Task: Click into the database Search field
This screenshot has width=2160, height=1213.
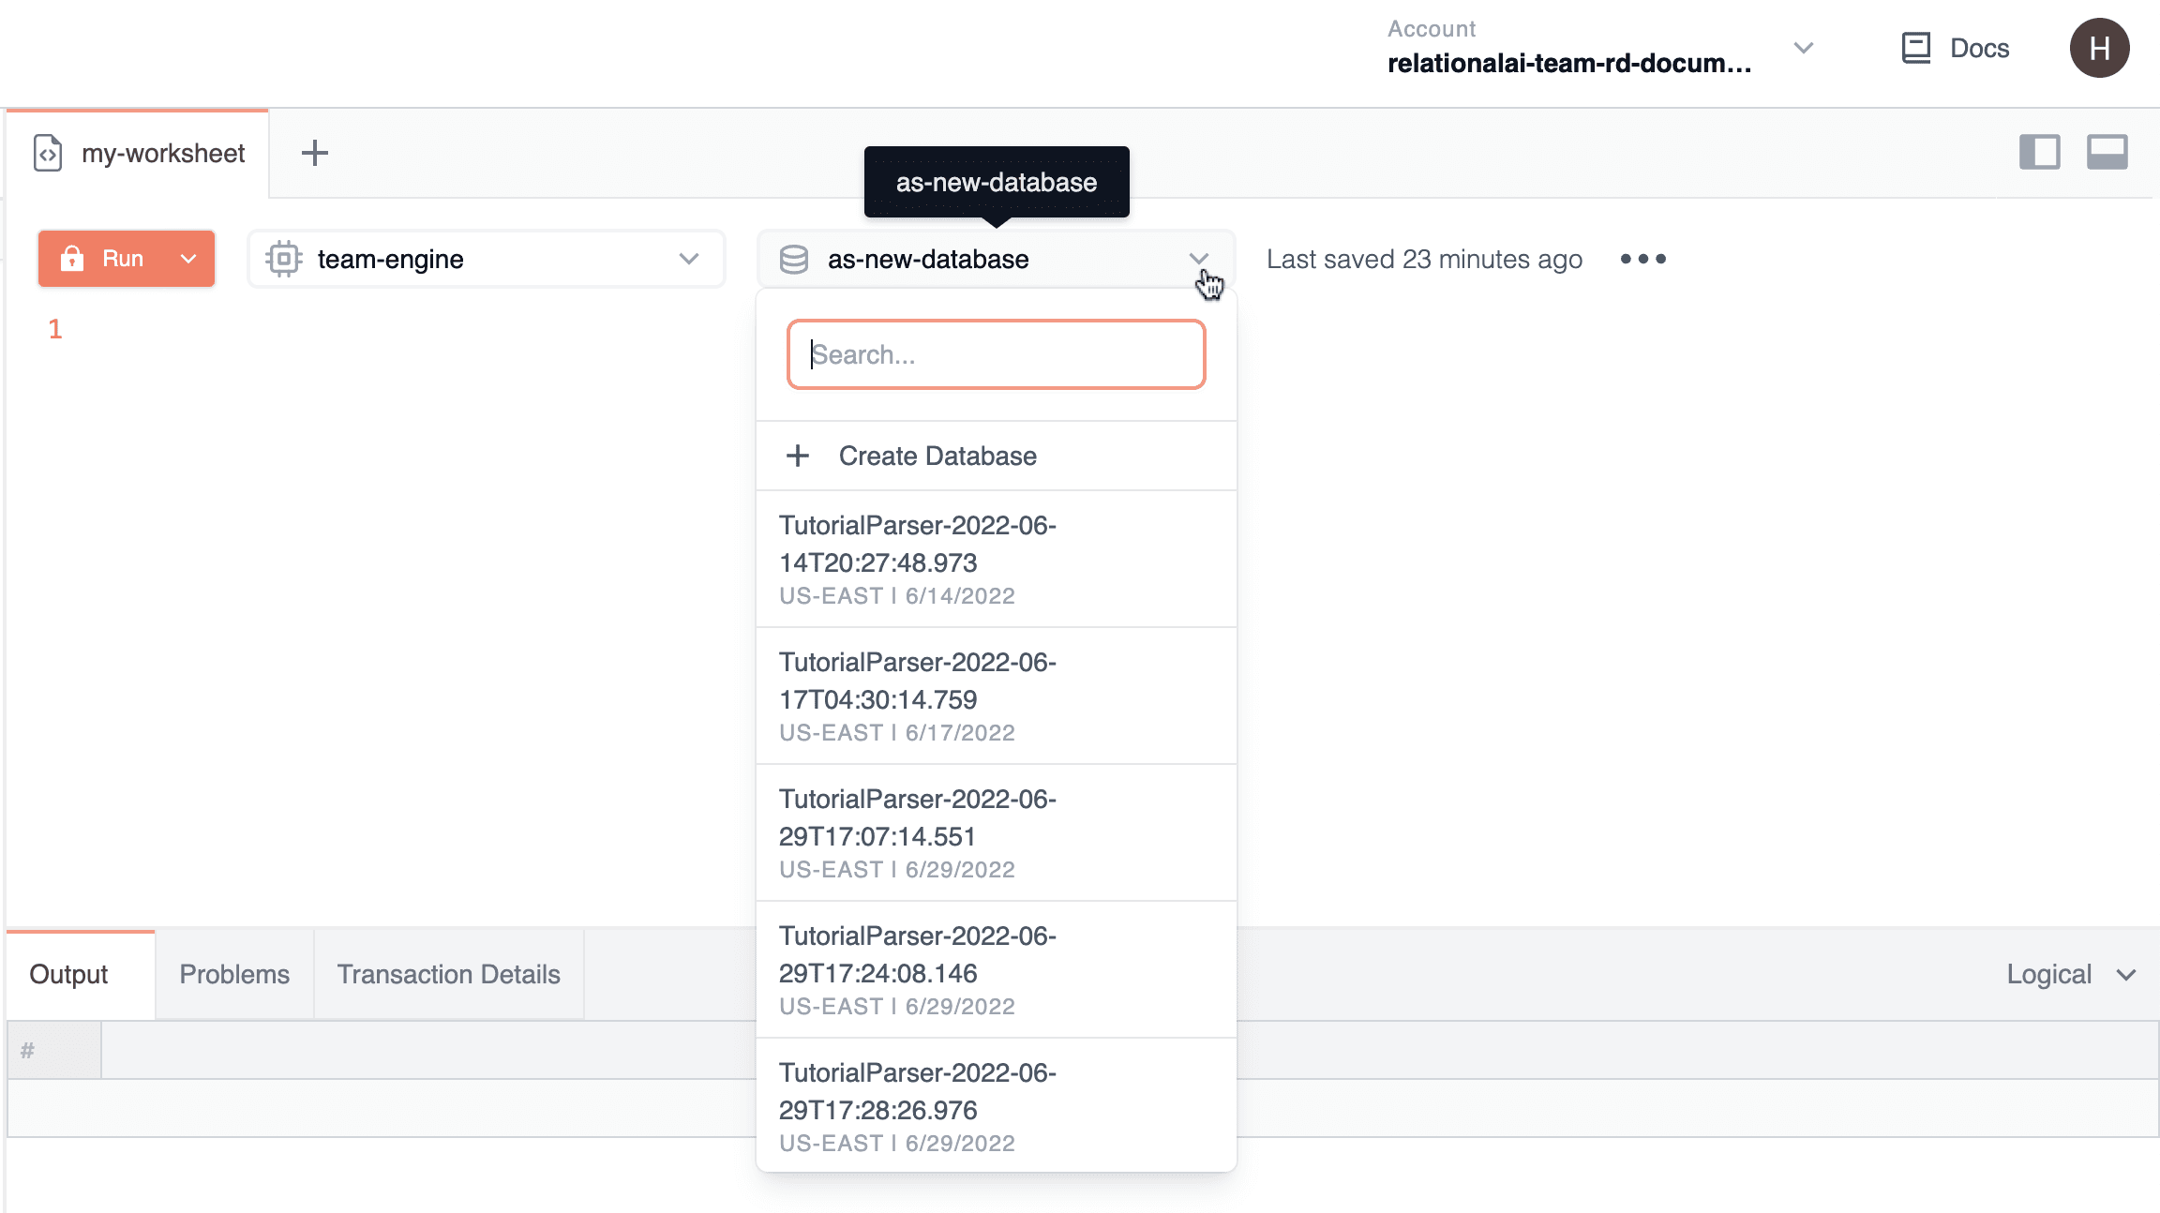Action: tap(996, 354)
